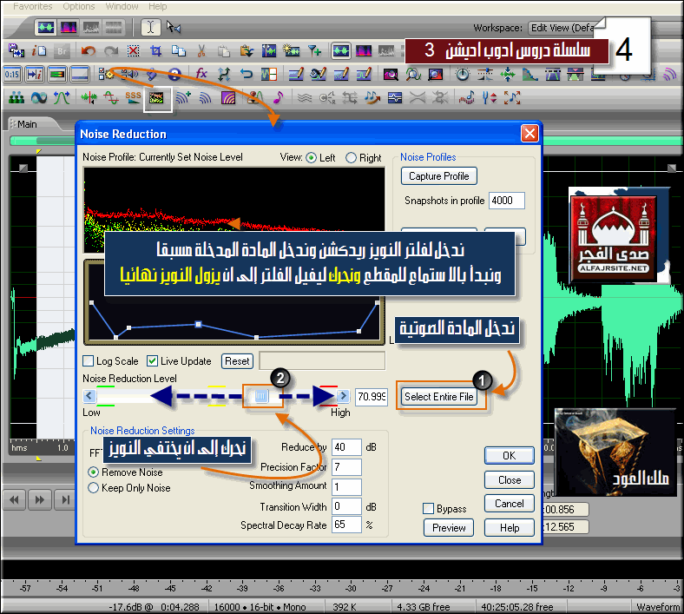
Task: Grab the Noise Reduction Level slider thumb
Action: tap(261, 396)
